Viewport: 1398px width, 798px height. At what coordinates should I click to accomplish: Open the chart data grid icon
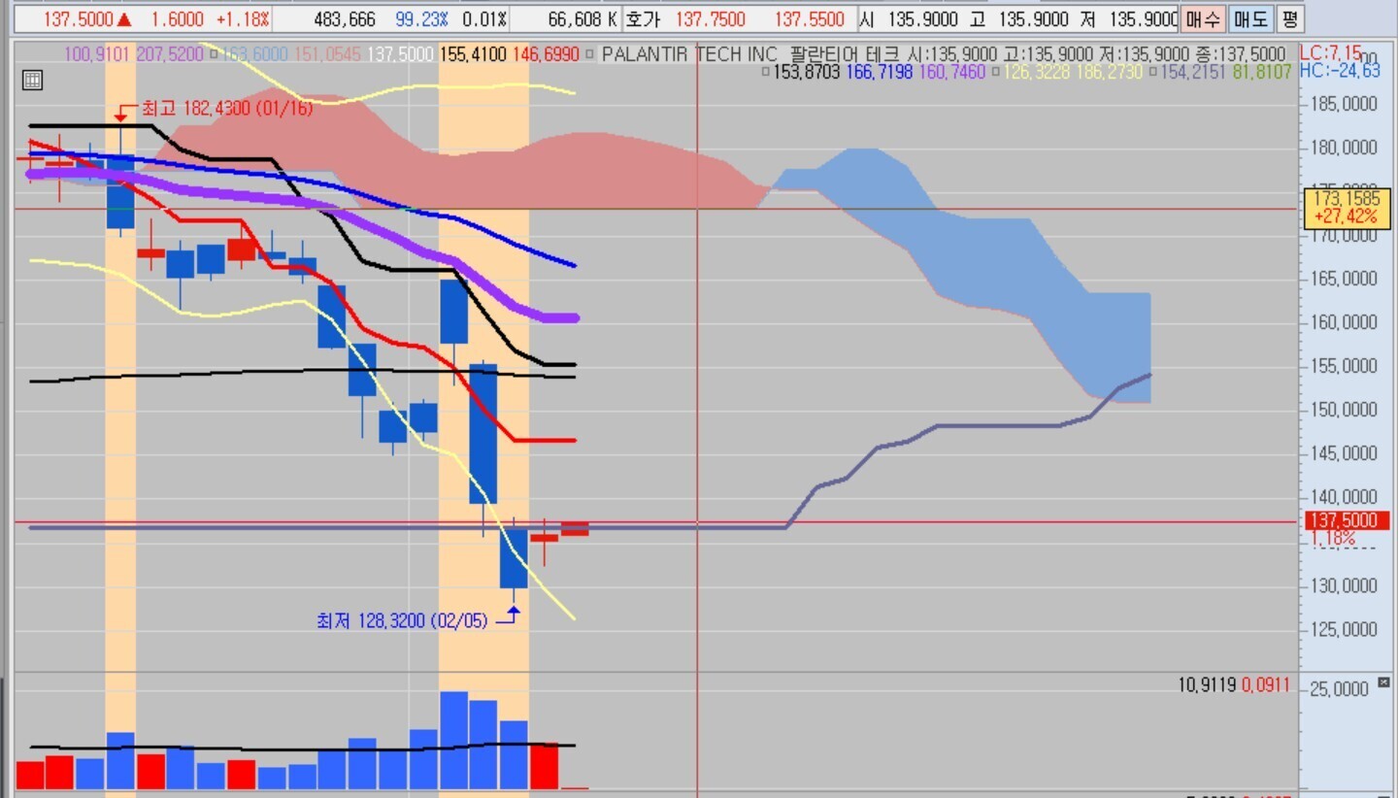tap(31, 81)
